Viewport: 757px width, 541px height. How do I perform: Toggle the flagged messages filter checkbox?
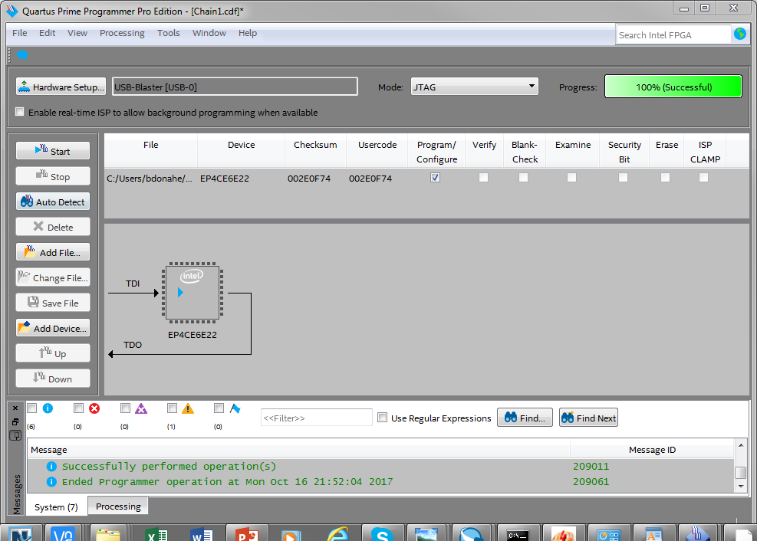[219, 408]
